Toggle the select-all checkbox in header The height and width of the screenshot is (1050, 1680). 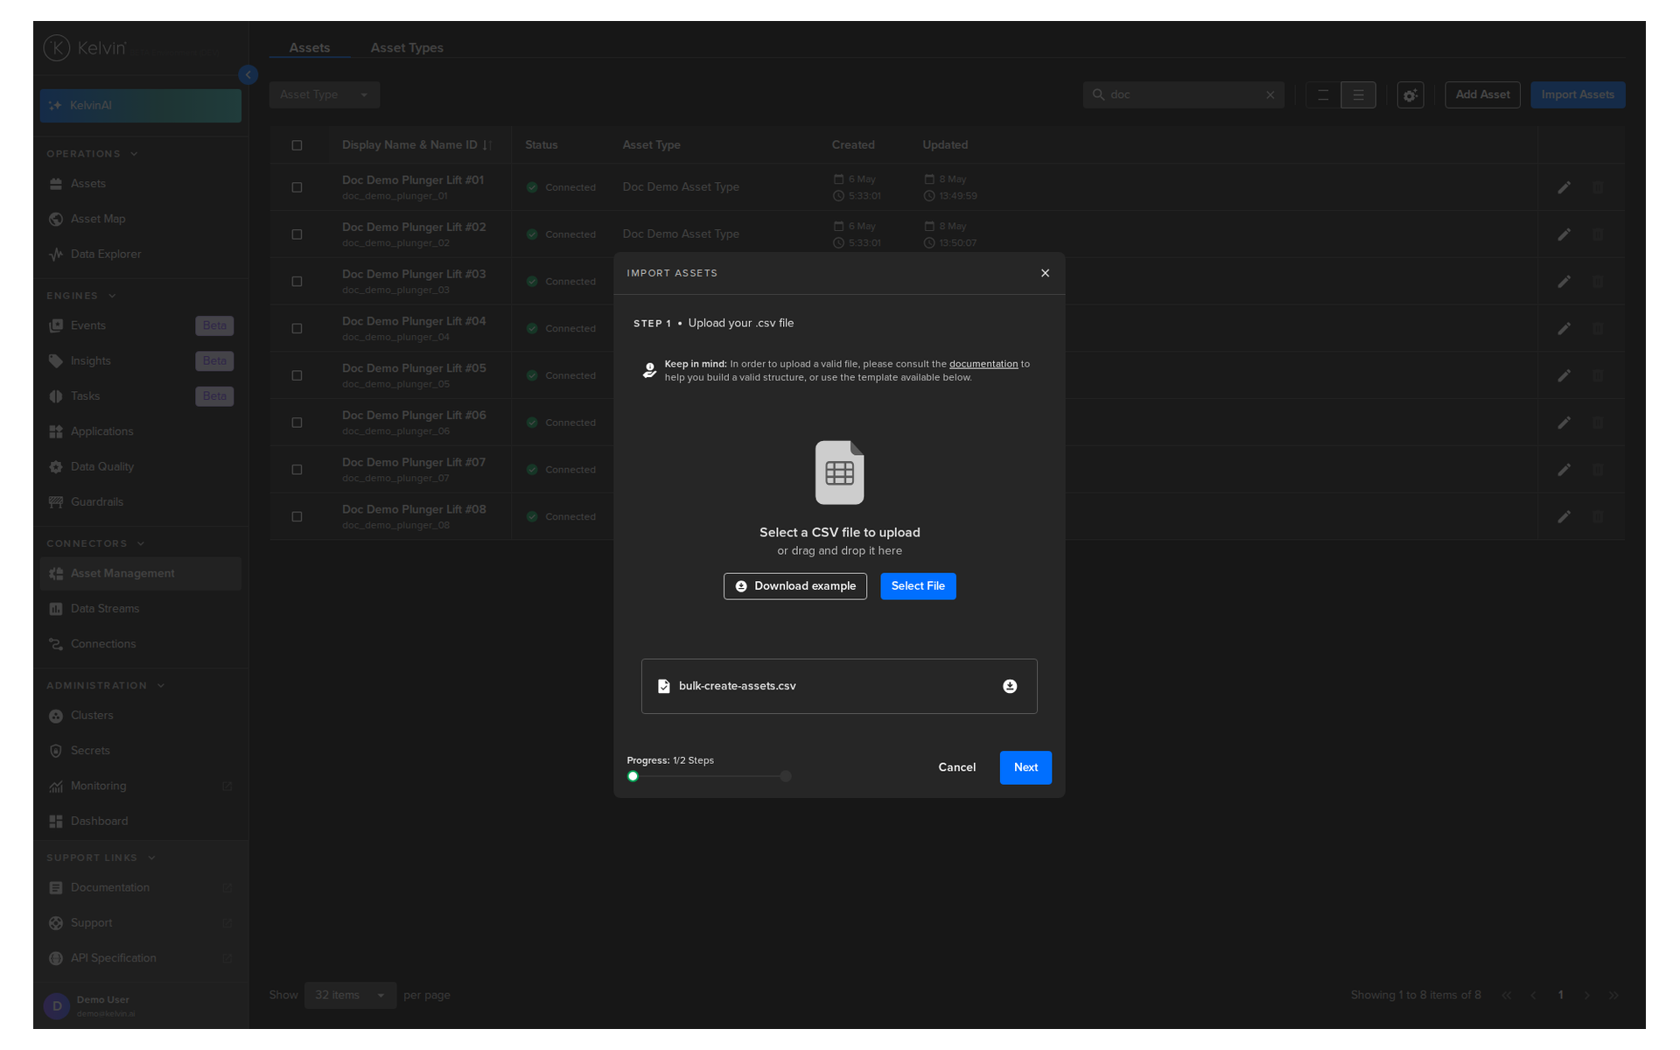tap(297, 145)
